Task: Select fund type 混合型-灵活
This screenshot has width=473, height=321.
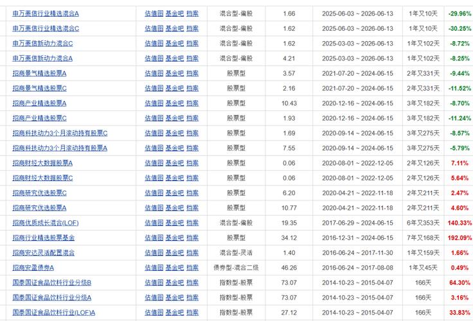Action: (236, 253)
